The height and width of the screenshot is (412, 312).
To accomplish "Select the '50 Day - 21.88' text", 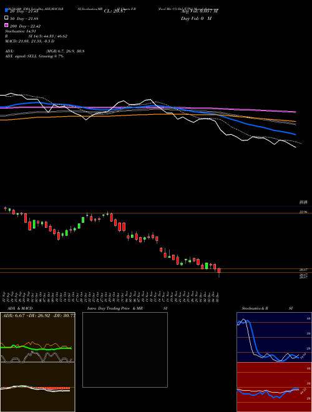I will pyautogui.click(x=24, y=18).
